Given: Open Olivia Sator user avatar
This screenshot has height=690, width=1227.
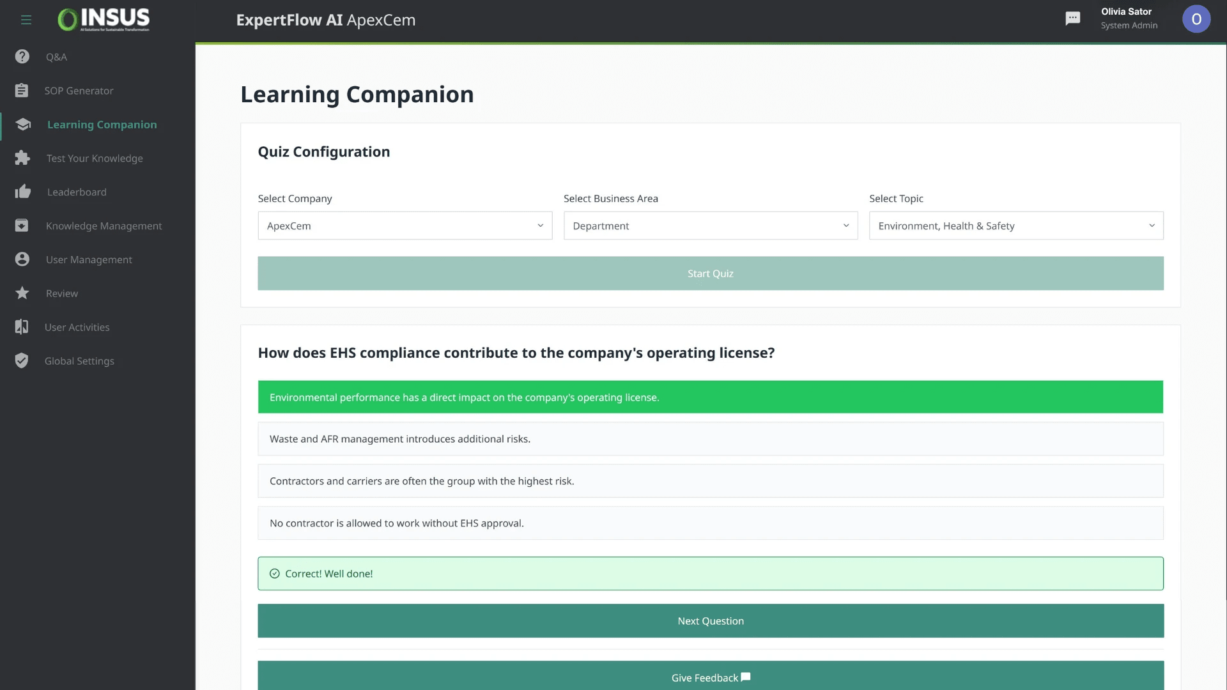Looking at the screenshot, I should 1196,19.
